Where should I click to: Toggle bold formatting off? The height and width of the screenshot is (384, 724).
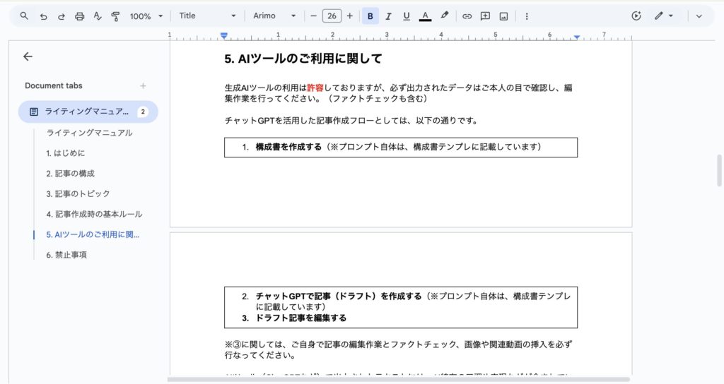[x=370, y=16]
